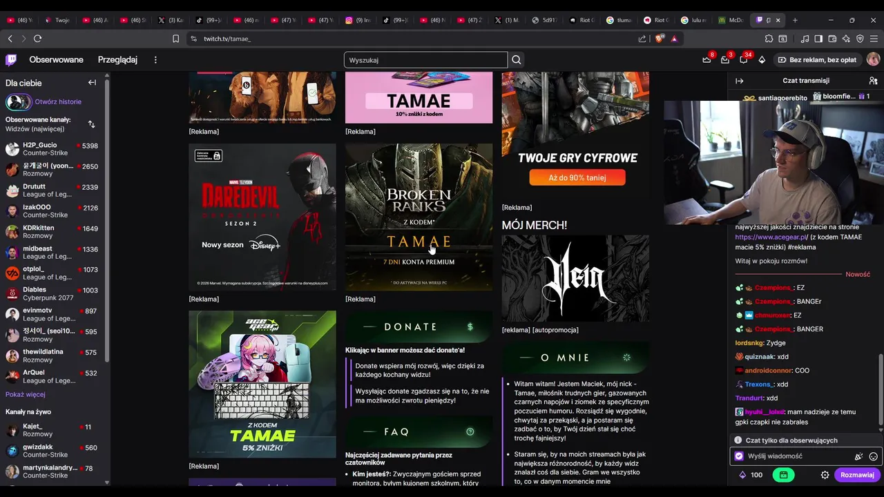Collapse the stream chat panel arrow

[x=739, y=81]
